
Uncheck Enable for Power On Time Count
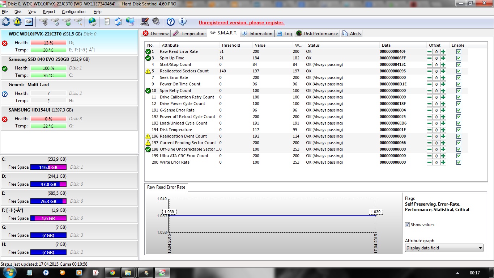tap(459, 84)
